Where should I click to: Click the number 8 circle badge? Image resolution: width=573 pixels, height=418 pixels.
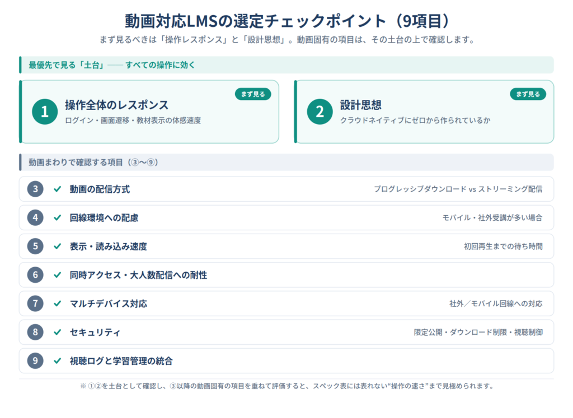[35, 332]
